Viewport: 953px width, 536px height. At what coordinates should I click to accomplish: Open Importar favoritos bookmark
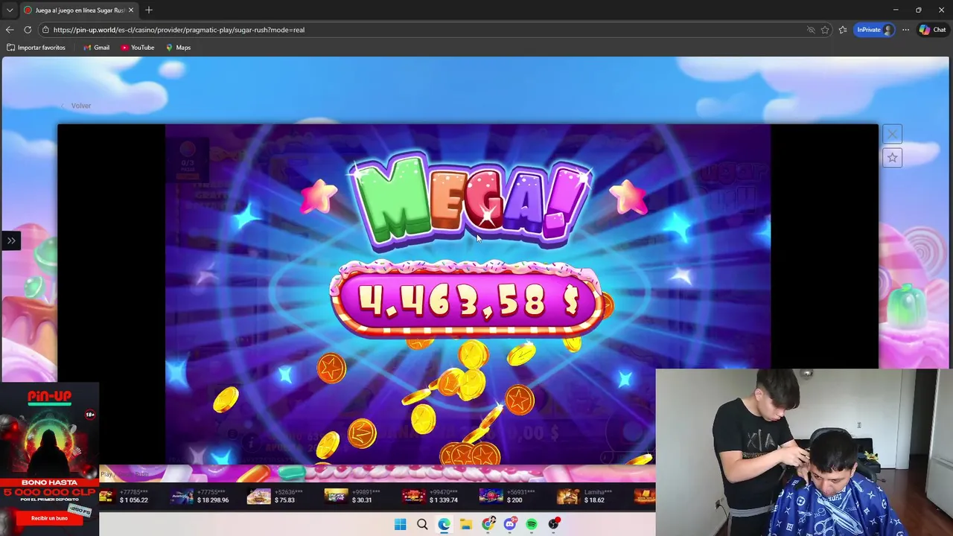tap(36, 48)
